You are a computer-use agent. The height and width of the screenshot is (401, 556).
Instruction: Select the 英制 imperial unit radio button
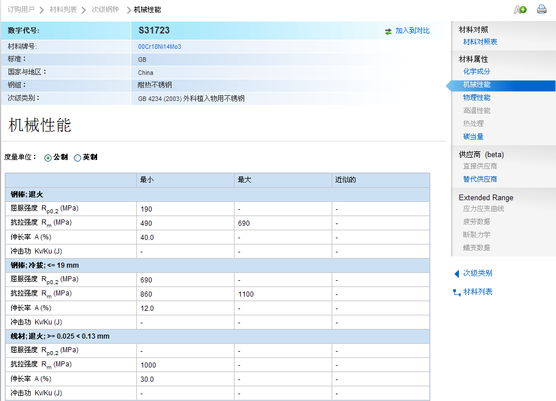(x=78, y=158)
